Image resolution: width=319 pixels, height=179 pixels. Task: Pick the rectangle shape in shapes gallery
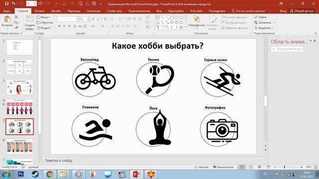click(x=172, y=18)
